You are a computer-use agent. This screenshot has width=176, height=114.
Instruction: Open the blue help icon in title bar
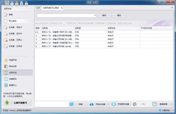point(26,2)
